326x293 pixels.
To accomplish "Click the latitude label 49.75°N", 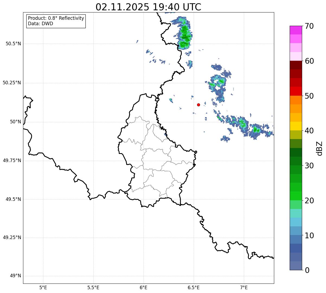I will click(x=12, y=160).
